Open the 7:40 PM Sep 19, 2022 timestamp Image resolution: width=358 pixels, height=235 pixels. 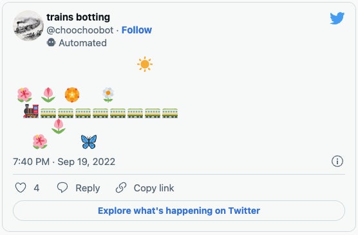64,162
